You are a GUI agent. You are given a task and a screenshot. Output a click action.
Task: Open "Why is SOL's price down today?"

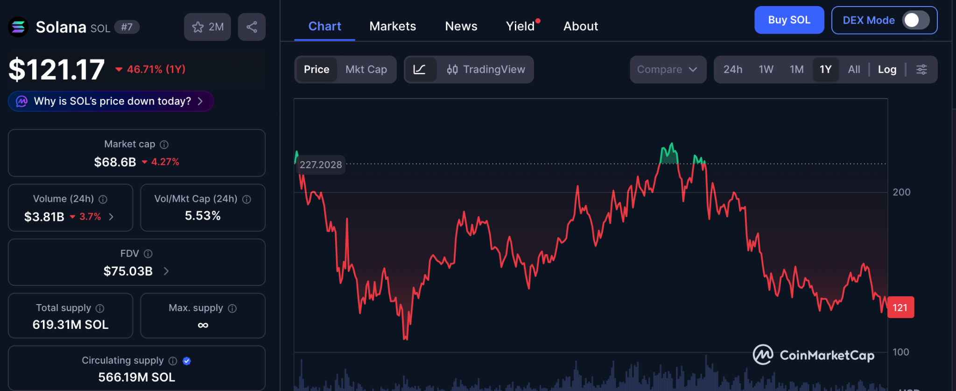[x=111, y=101]
